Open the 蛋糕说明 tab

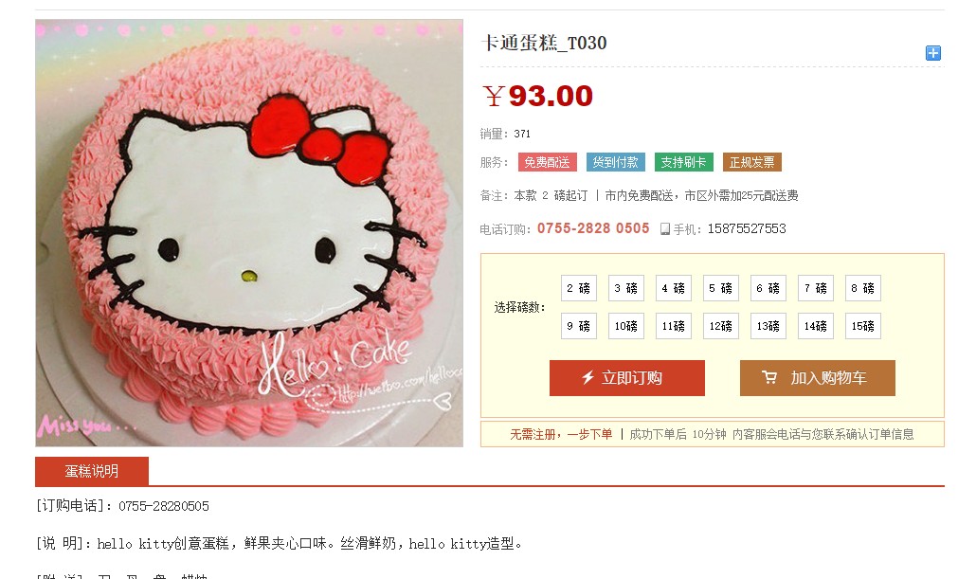click(x=92, y=471)
